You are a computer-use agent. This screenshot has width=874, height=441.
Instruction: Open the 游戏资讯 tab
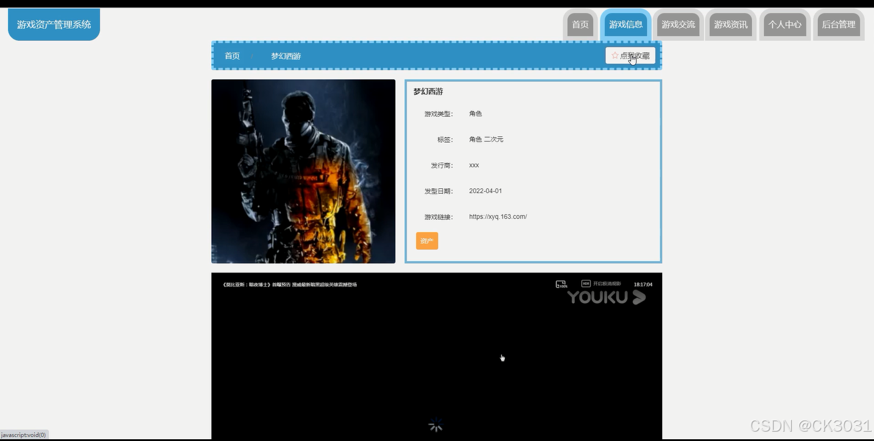coord(731,24)
